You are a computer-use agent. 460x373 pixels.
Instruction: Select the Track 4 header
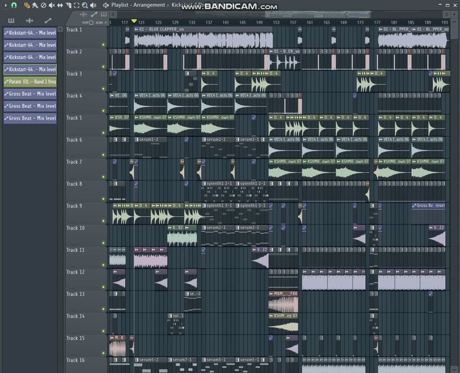[86, 103]
